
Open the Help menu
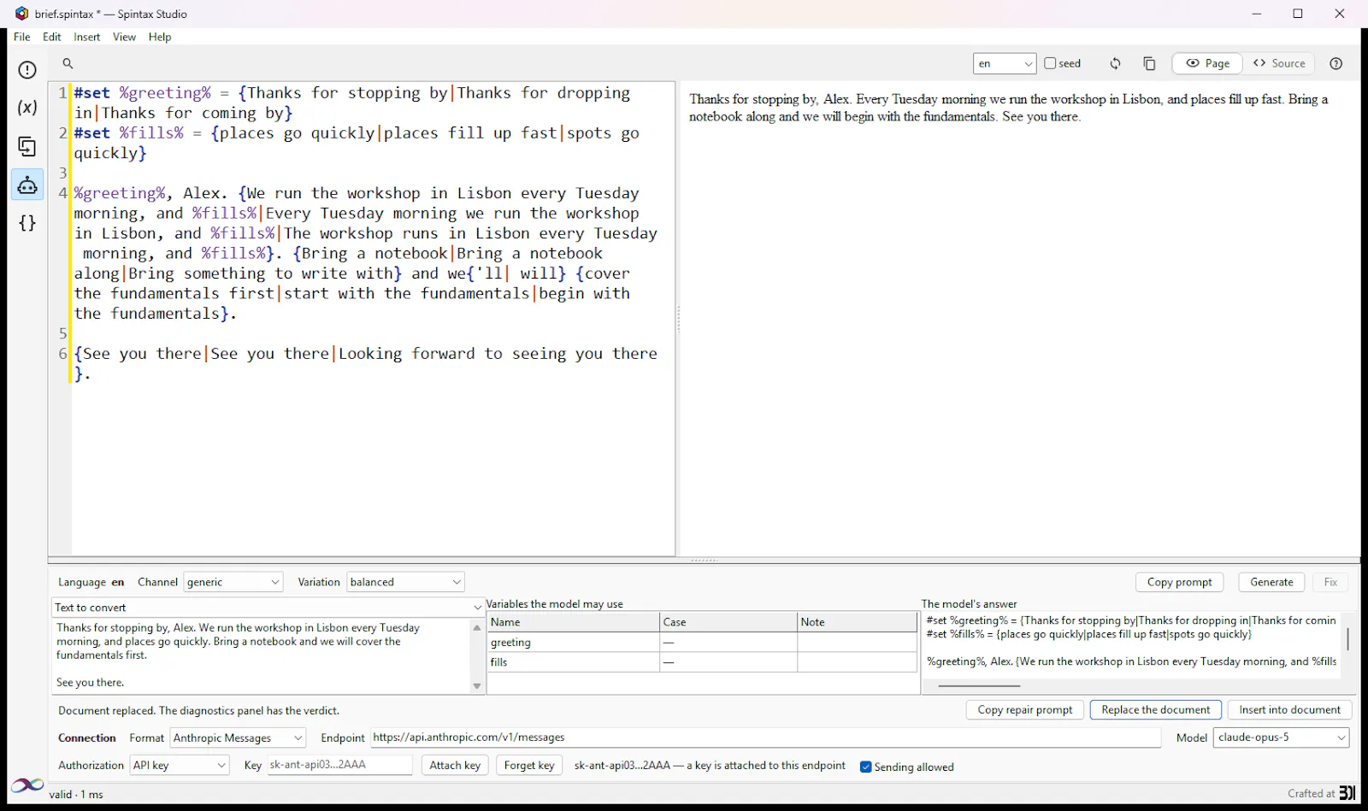tap(160, 37)
